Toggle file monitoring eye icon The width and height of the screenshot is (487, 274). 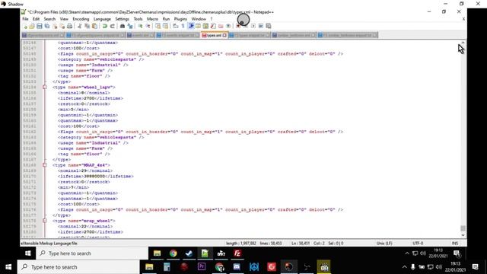tap(228, 26)
